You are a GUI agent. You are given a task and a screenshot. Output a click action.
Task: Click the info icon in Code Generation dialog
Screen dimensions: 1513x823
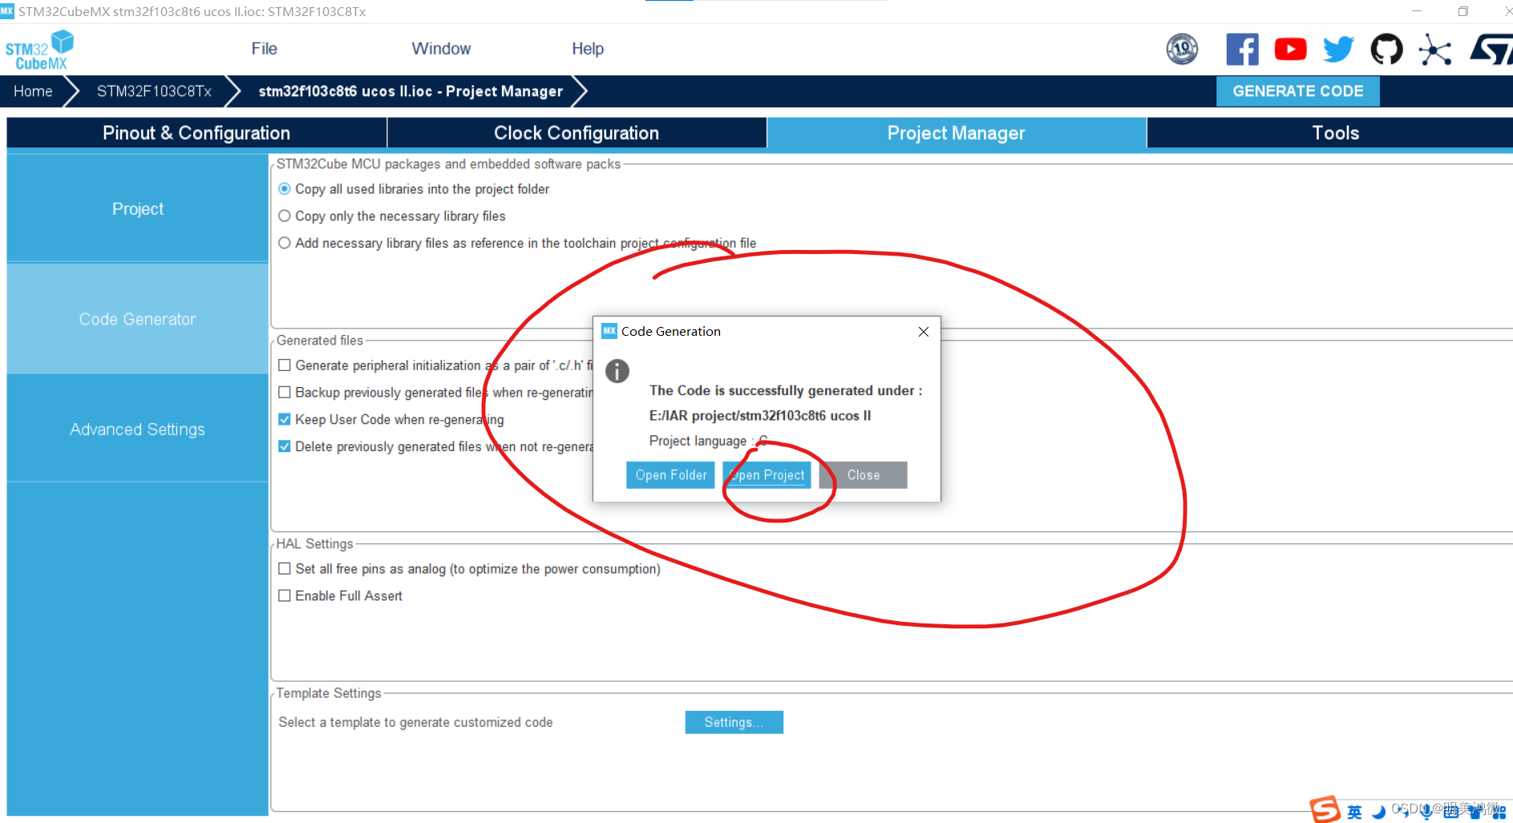617,371
